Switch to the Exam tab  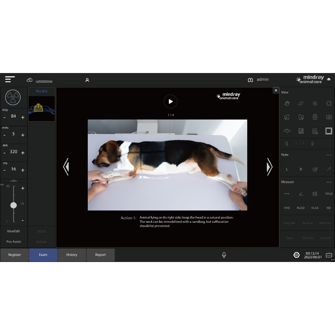43,255
